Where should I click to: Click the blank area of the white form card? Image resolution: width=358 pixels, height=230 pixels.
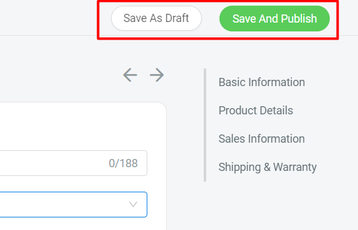coord(82,126)
